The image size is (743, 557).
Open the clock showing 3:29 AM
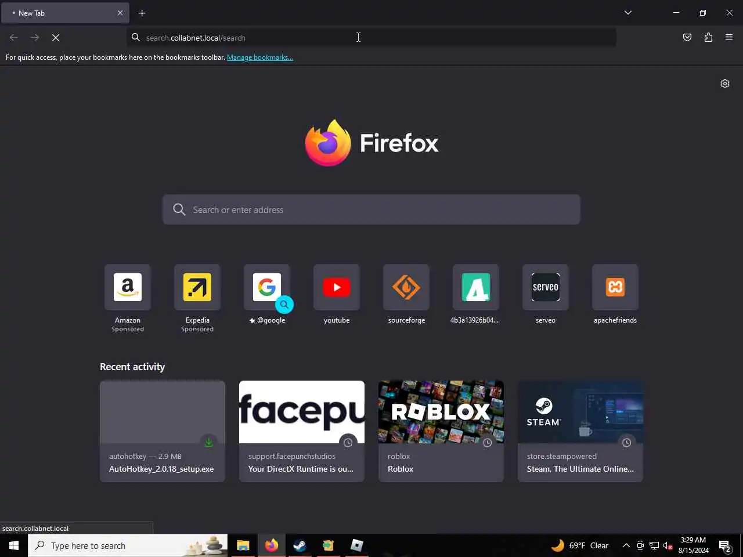694,545
